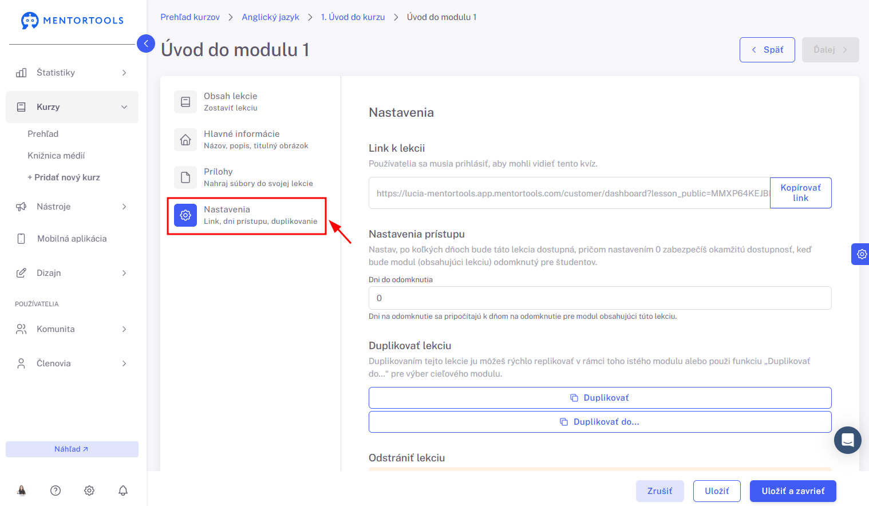
Task: Open the bottom sidebar settings gear icon
Action: 89,491
